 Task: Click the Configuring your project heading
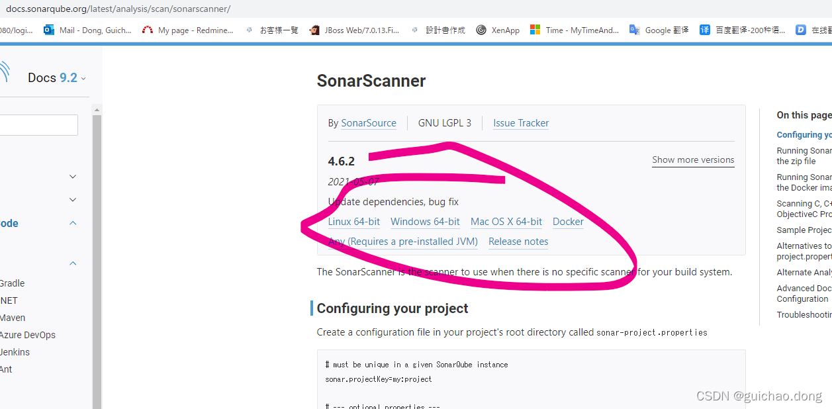tap(393, 308)
